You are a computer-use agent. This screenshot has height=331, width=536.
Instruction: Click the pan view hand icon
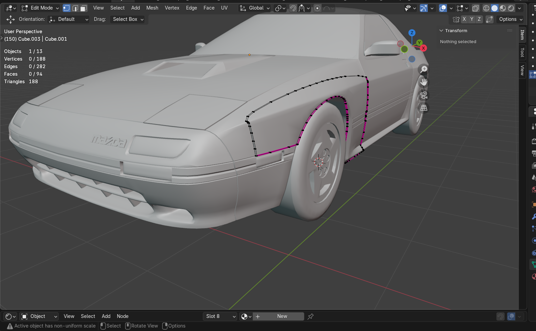[424, 82]
